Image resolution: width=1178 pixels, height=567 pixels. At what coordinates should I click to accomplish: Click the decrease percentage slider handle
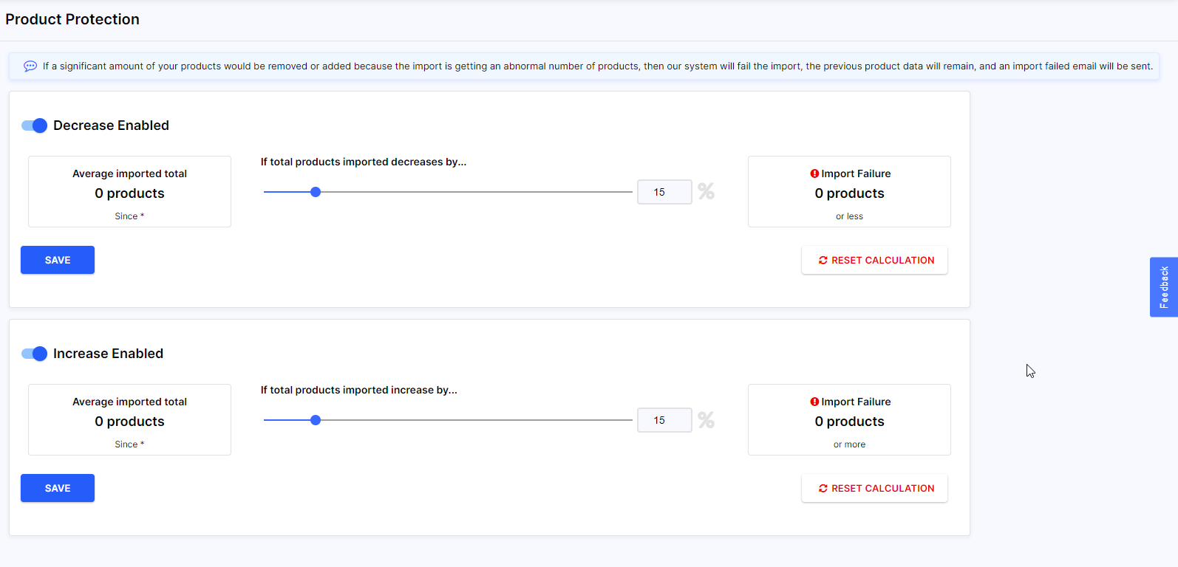coord(316,192)
